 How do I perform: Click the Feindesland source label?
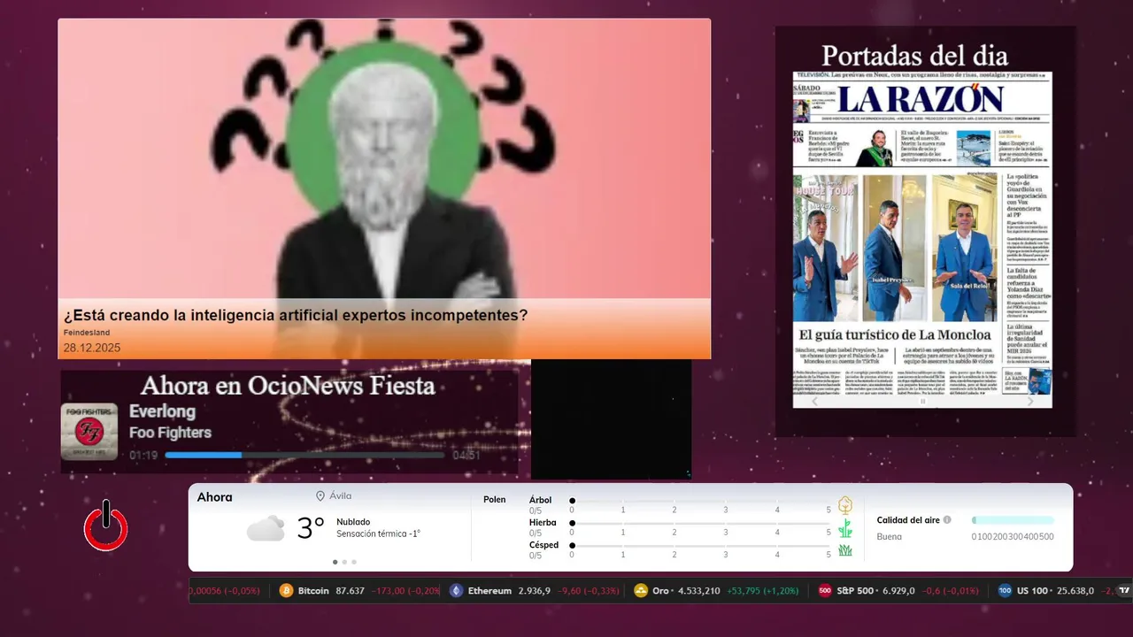87,333
